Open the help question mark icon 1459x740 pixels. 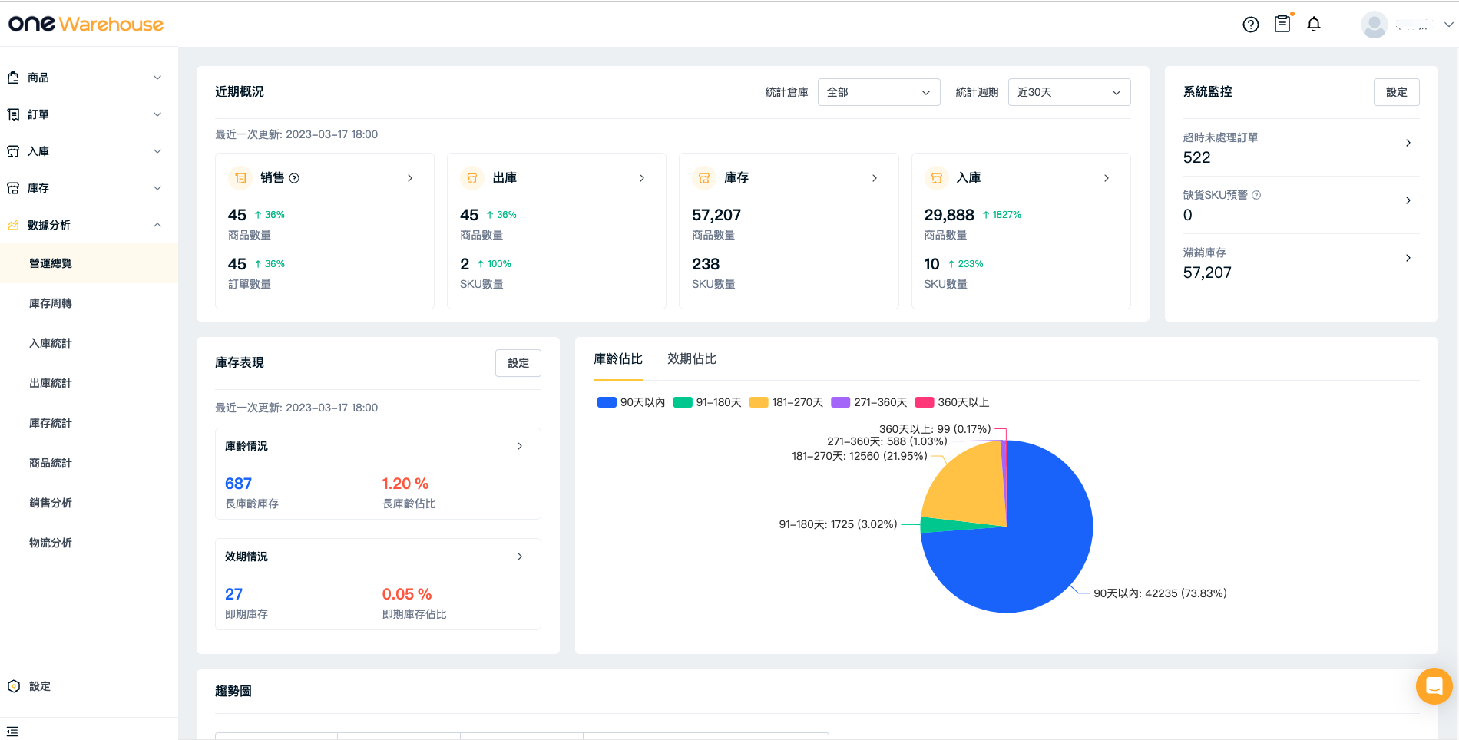point(1251,25)
